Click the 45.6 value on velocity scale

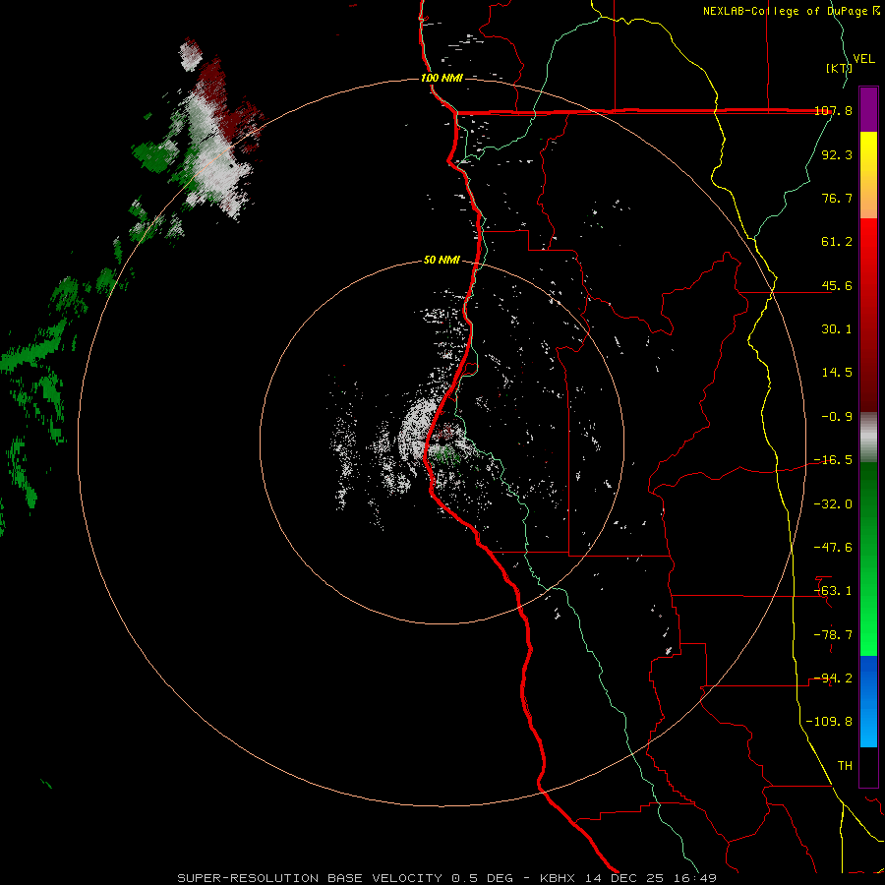pos(837,285)
